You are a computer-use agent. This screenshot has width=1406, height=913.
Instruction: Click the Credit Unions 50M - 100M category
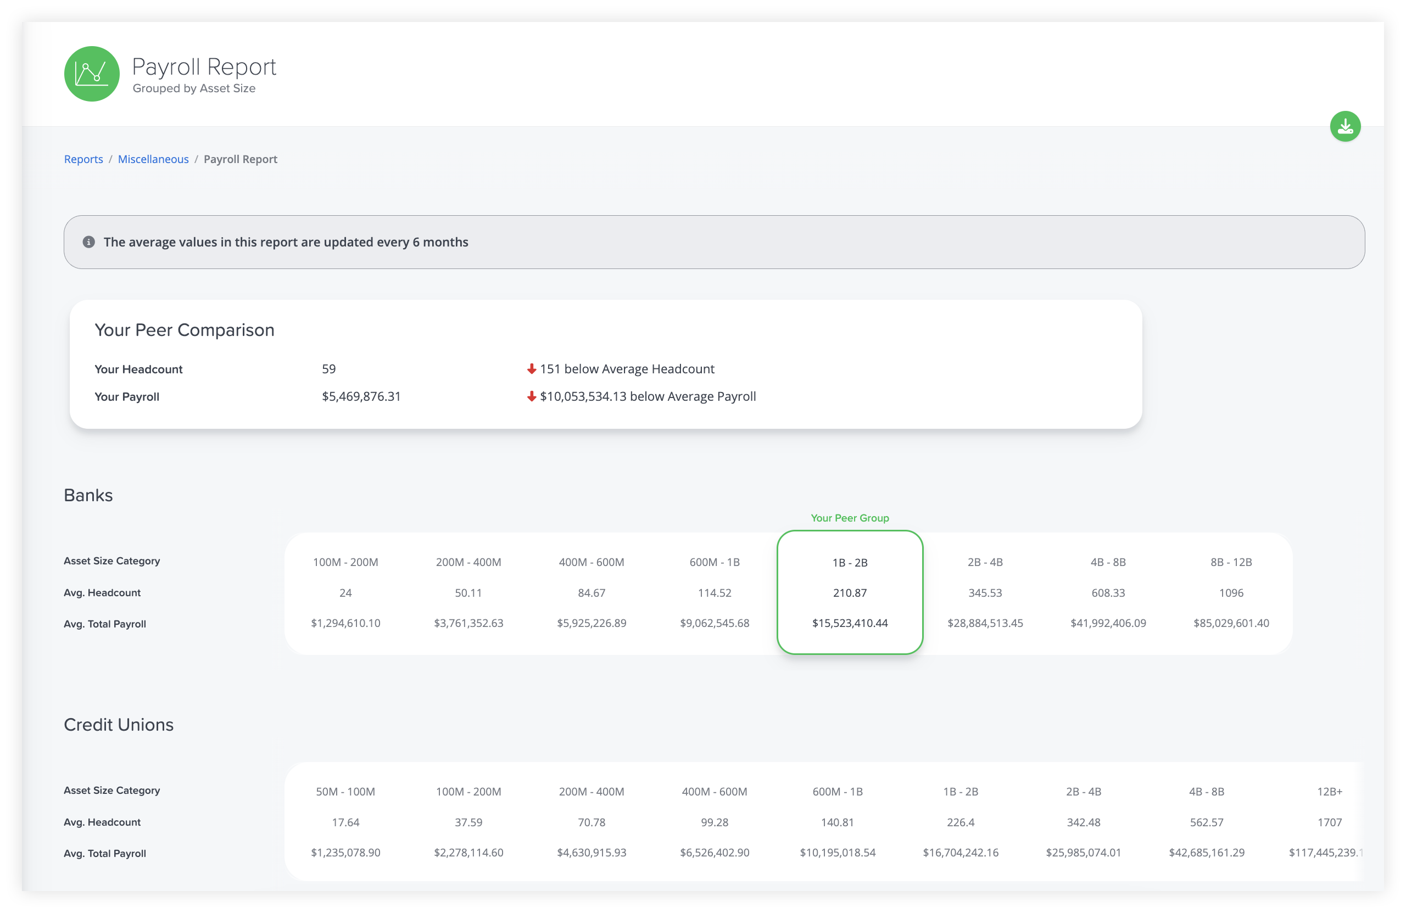click(x=345, y=792)
